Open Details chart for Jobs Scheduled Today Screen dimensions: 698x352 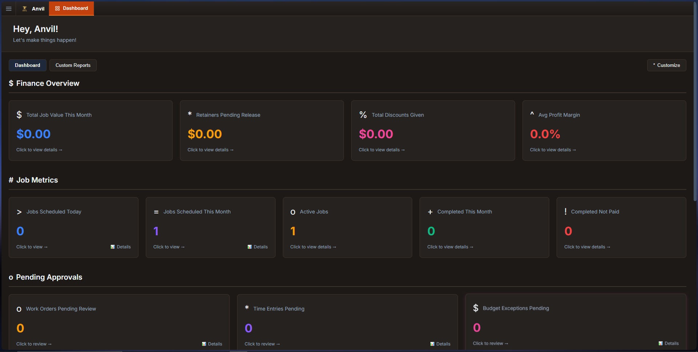(x=121, y=247)
